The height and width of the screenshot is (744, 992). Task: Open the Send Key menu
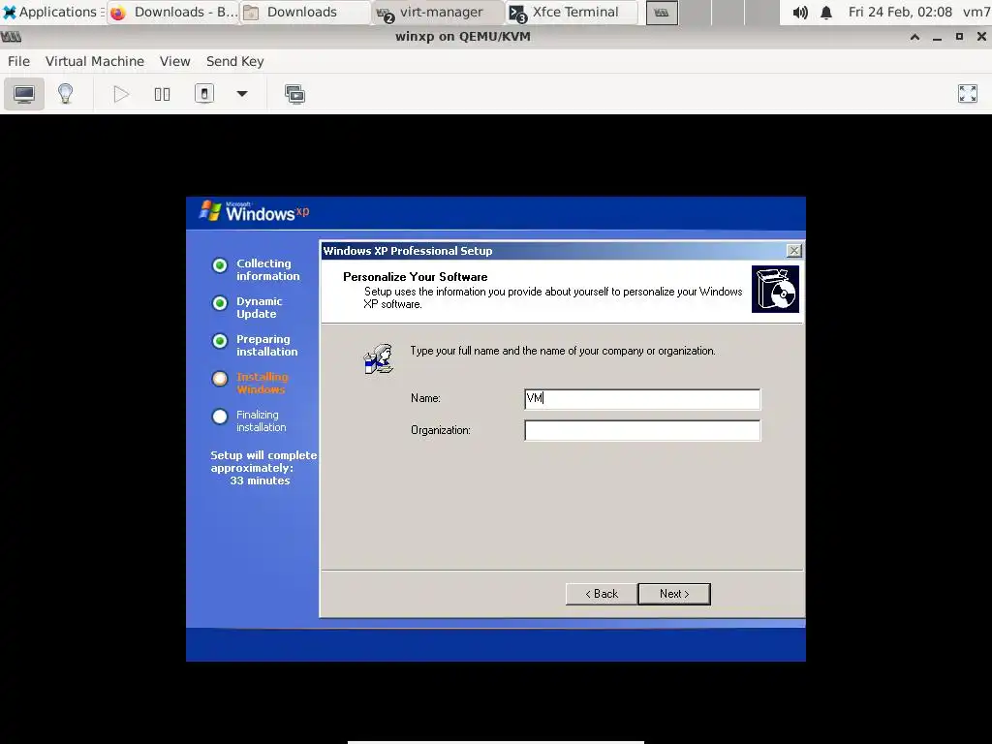(234, 61)
